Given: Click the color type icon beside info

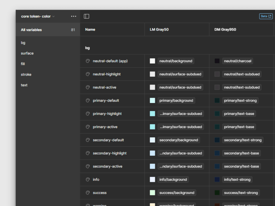Looking at the screenshot, I should 88,179.
